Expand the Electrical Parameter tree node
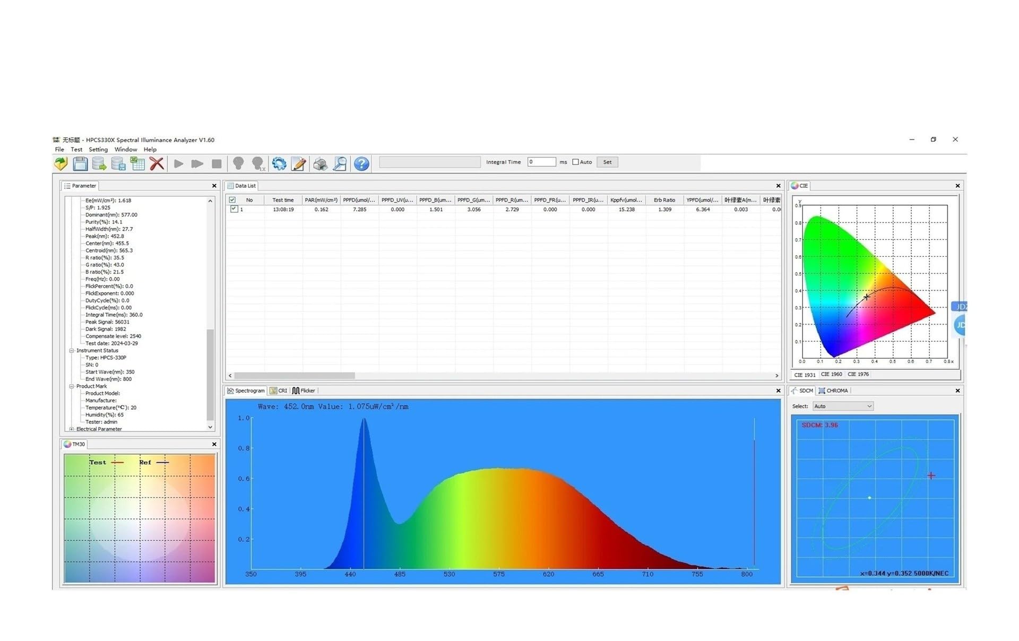 (72, 429)
